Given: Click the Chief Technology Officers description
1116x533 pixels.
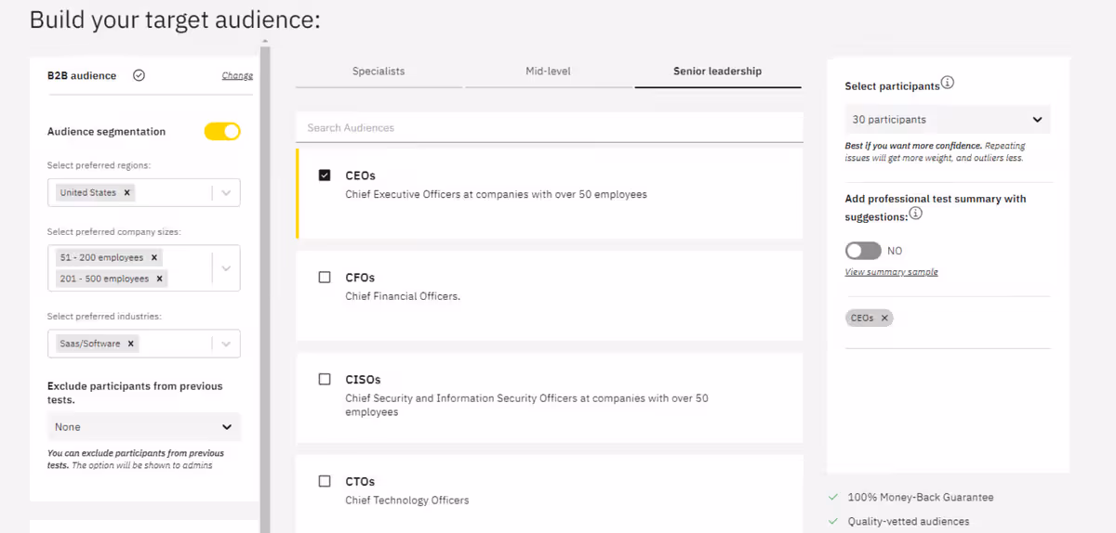Looking at the screenshot, I should pyautogui.click(x=406, y=500).
